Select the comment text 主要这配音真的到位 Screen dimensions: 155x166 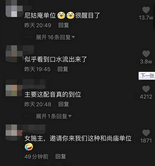[53, 94]
